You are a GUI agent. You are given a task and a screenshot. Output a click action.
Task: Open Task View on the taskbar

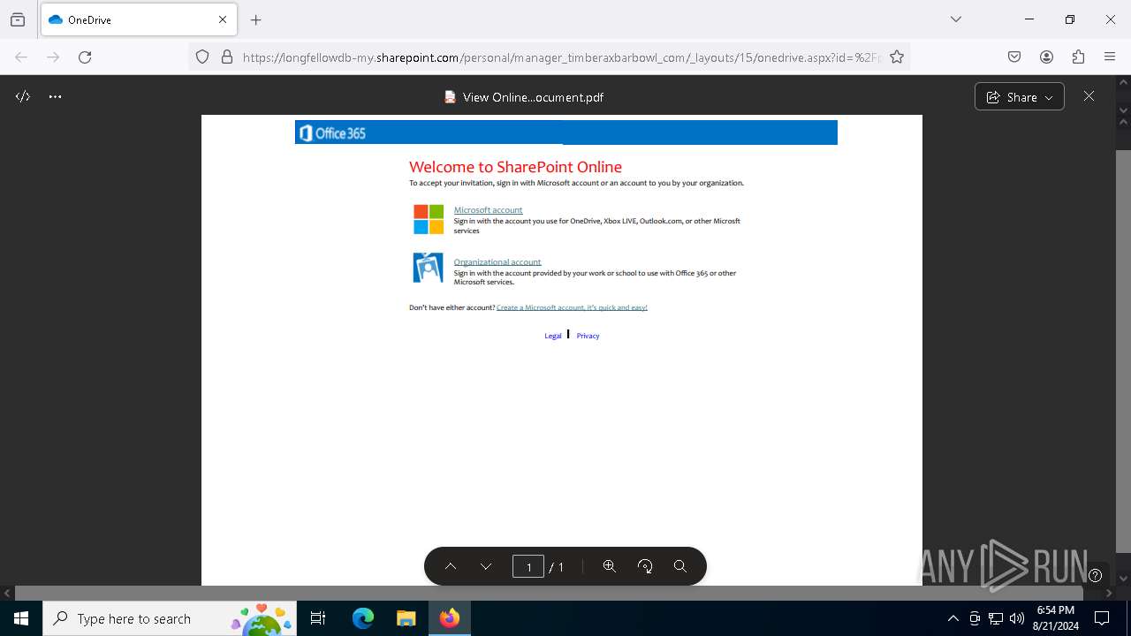click(x=318, y=618)
